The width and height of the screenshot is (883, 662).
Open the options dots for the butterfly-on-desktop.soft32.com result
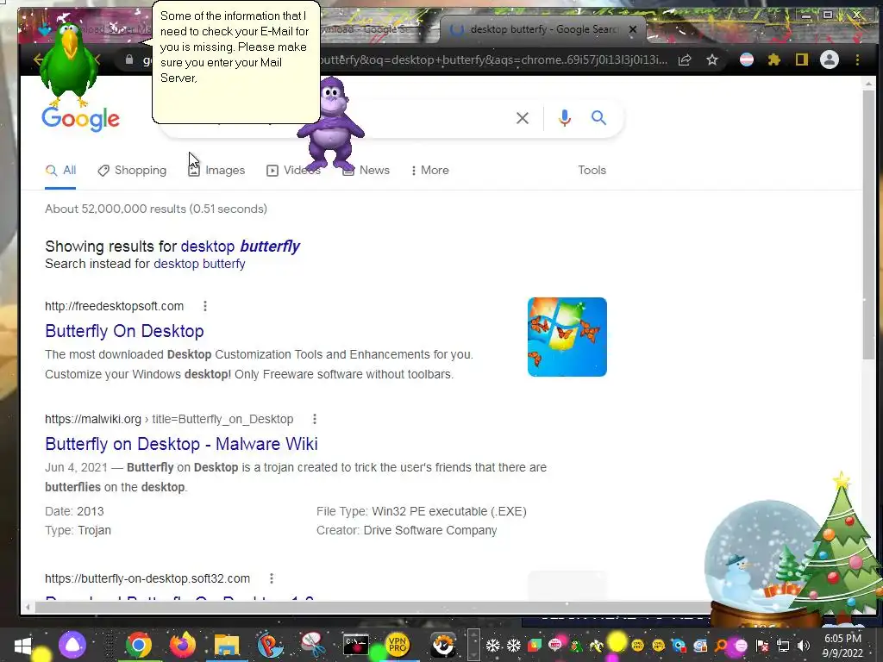pos(272,578)
